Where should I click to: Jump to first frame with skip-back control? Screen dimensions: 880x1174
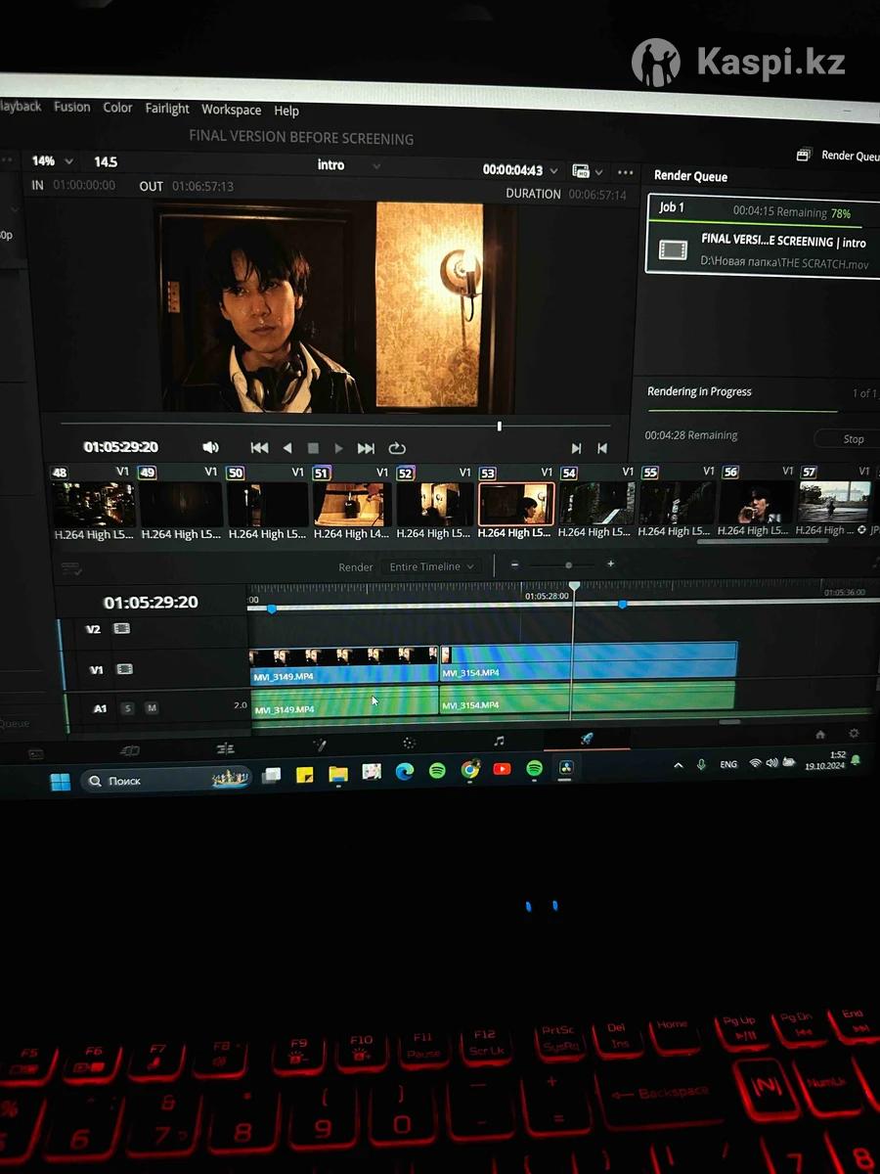[259, 448]
